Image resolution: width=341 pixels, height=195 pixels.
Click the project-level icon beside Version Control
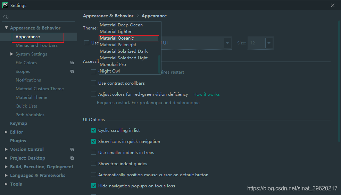point(72,149)
